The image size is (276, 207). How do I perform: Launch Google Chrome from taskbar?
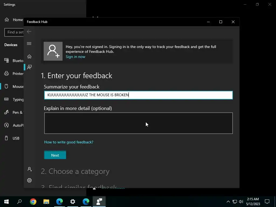coord(33,202)
